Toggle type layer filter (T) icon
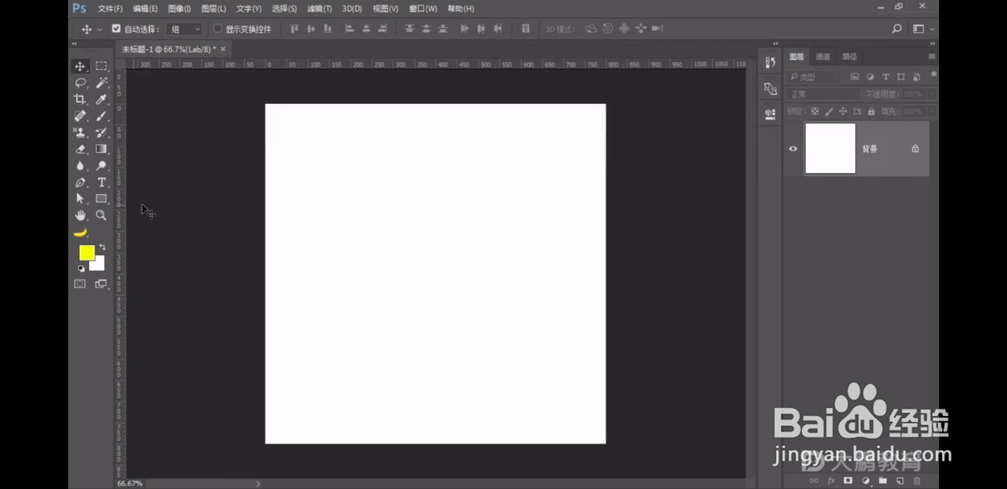The height and width of the screenshot is (489, 1007). coord(886,77)
